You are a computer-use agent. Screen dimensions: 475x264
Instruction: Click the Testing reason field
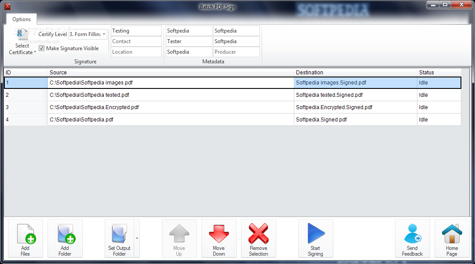[x=136, y=31]
